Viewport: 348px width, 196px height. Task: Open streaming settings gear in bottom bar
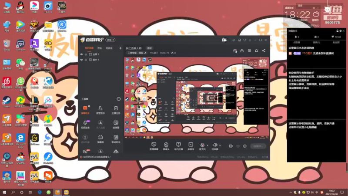[x=245, y=146]
